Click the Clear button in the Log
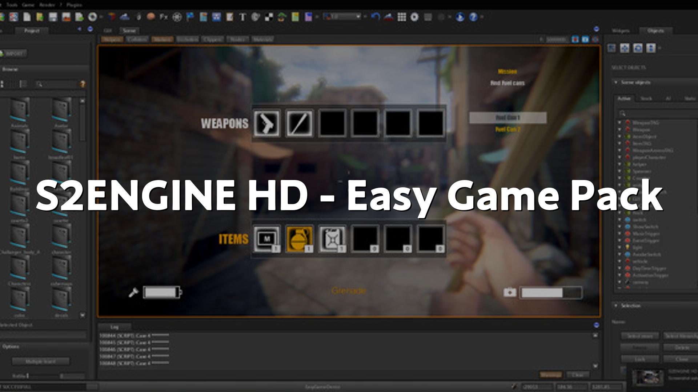 tap(578, 375)
